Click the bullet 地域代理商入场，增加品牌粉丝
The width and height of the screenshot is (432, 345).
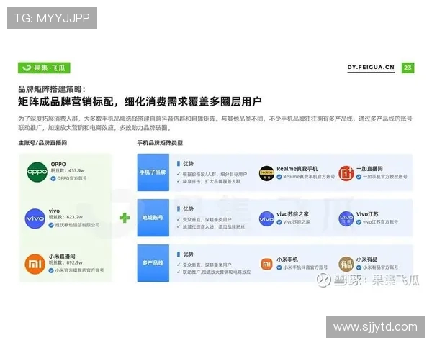click(214, 227)
